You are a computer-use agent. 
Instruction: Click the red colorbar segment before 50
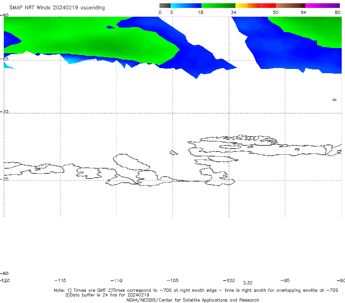pyautogui.click(x=268, y=6)
